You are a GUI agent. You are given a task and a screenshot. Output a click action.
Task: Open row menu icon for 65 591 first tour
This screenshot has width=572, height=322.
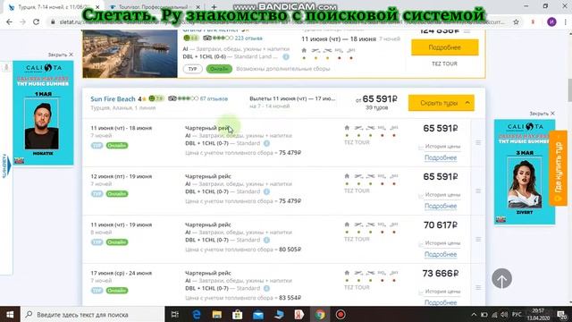coord(478,143)
